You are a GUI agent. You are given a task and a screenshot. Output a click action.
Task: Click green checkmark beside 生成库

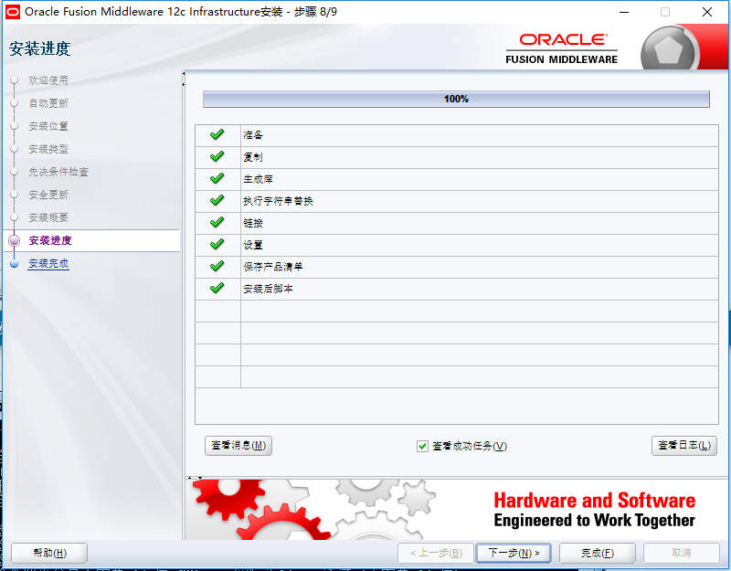point(217,178)
